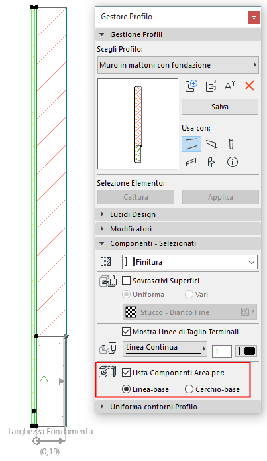Enable Sovrascrivi Superfici checkbox
This screenshot has width=267, height=461.
126,280
